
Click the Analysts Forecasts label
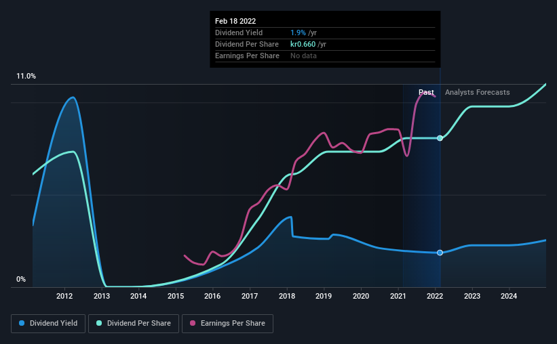[477, 92]
